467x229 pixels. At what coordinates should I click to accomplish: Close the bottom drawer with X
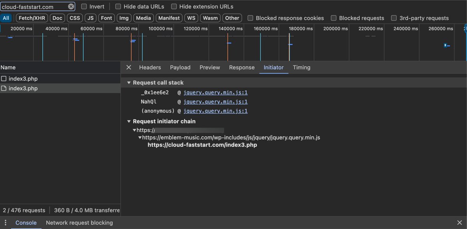pyautogui.click(x=460, y=223)
